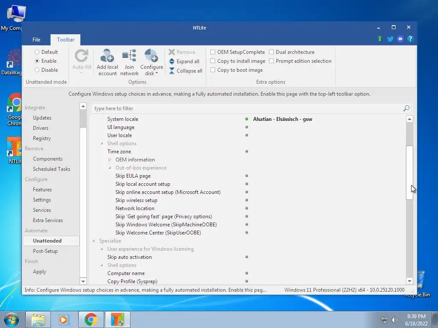Go to the Apply page
The height and width of the screenshot is (328, 438).
click(40, 272)
